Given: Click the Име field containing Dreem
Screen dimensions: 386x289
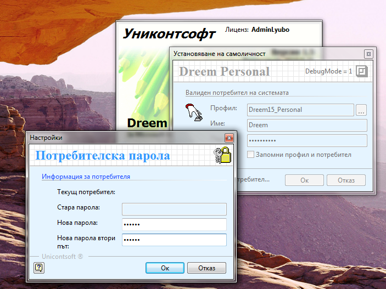Looking at the screenshot, I should click(307, 125).
